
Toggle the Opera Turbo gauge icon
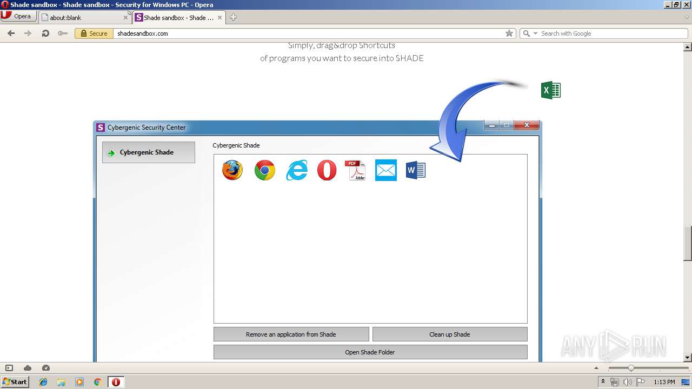pyautogui.click(x=46, y=368)
